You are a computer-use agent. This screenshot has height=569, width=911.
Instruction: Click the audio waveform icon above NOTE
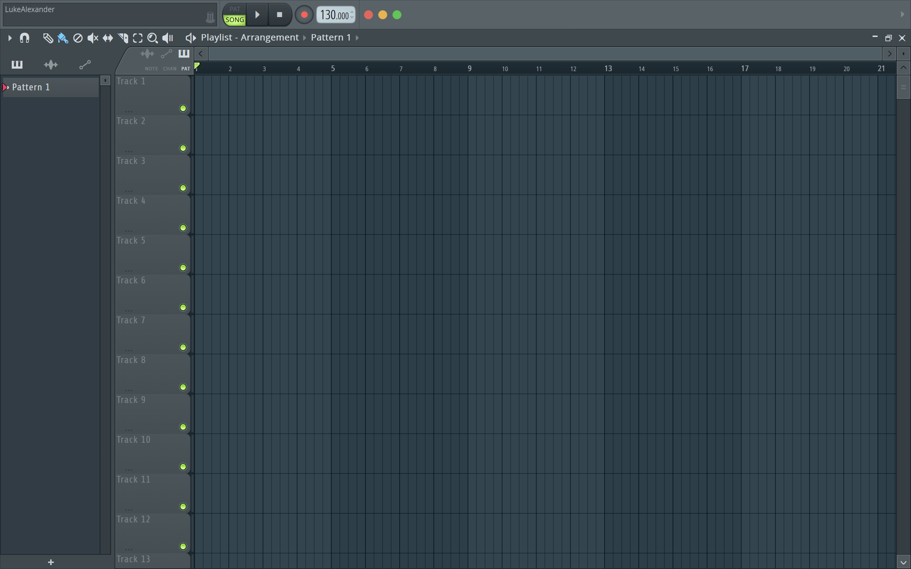(147, 54)
